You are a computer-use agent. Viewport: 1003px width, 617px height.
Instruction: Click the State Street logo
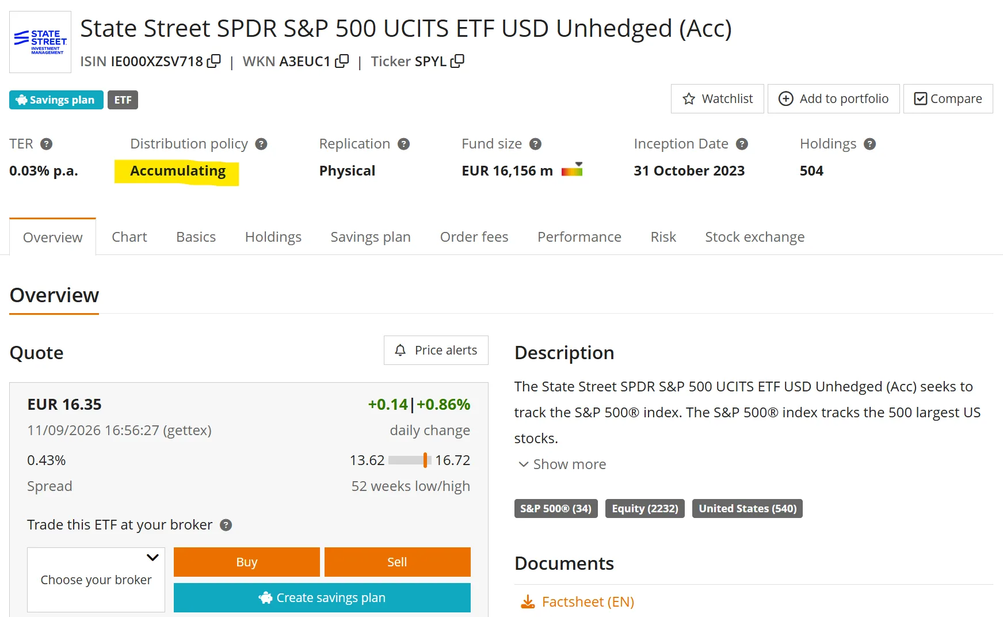point(40,42)
